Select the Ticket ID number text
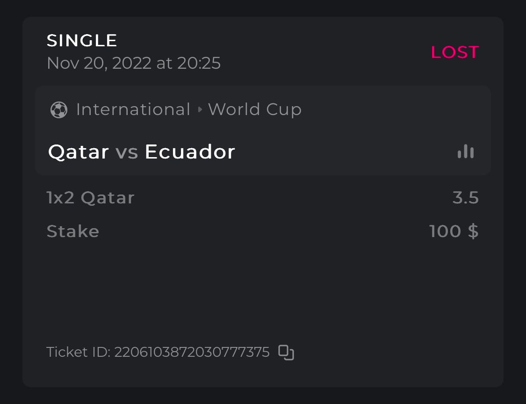526x404 pixels. click(x=192, y=352)
